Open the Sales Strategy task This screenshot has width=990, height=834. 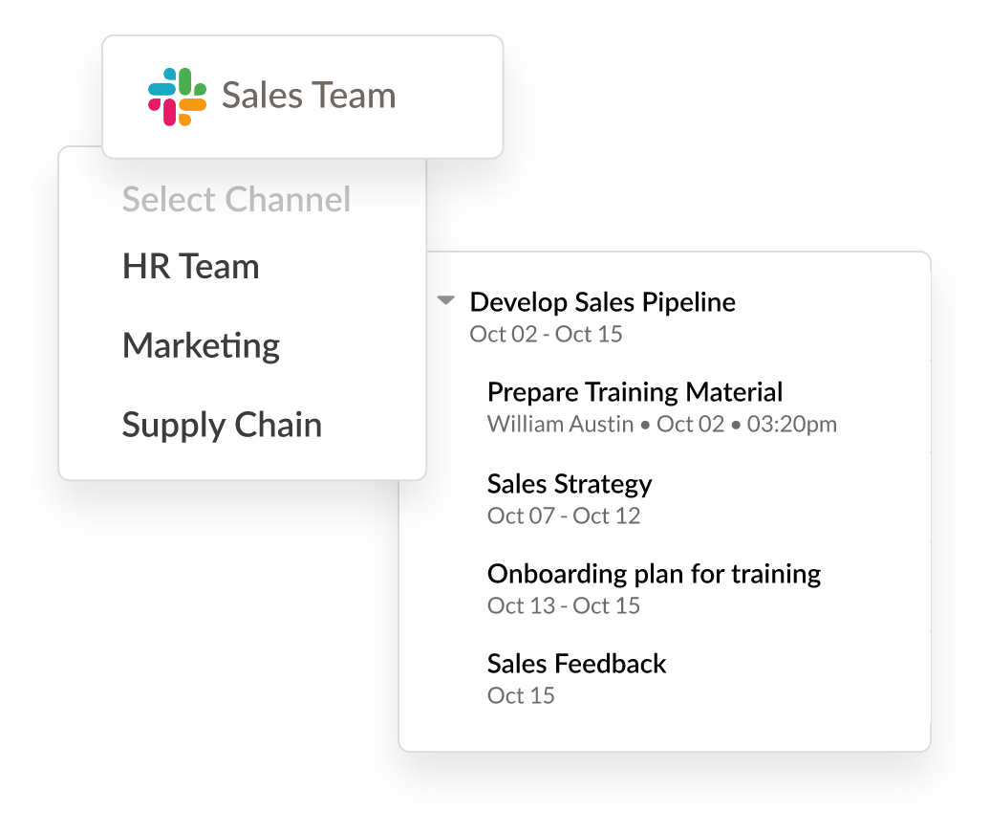pyautogui.click(x=570, y=484)
